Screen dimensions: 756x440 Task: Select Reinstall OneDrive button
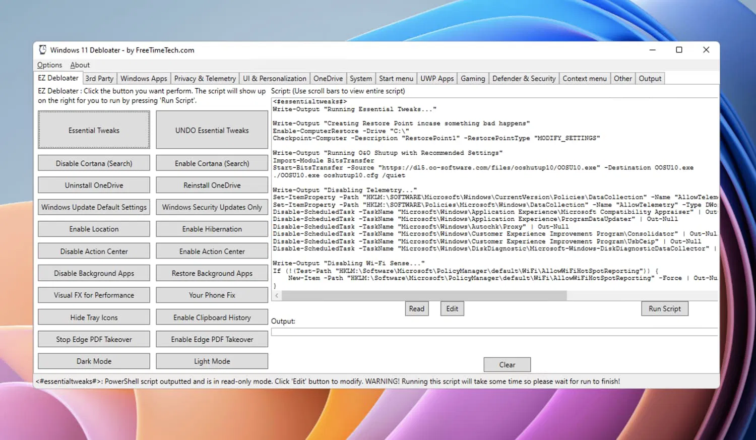[x=212, y=185]
